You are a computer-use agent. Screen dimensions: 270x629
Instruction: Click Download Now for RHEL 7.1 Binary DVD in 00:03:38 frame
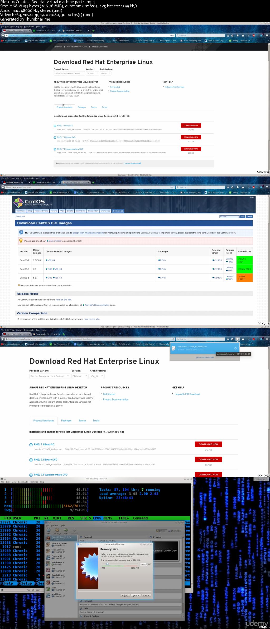[191, 137]
